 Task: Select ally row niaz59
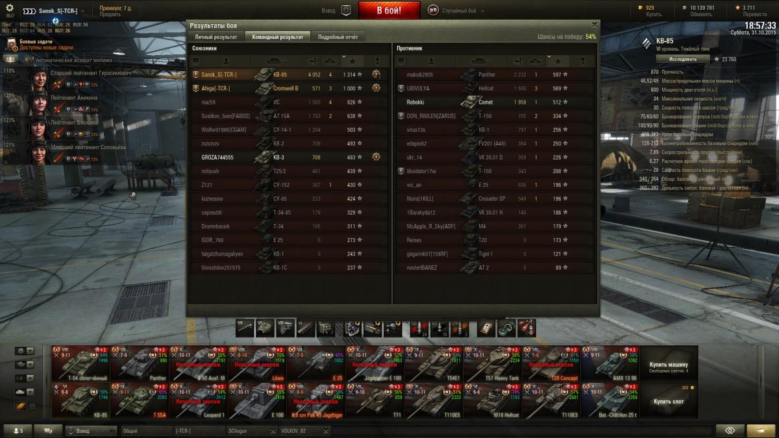point(290,103)
